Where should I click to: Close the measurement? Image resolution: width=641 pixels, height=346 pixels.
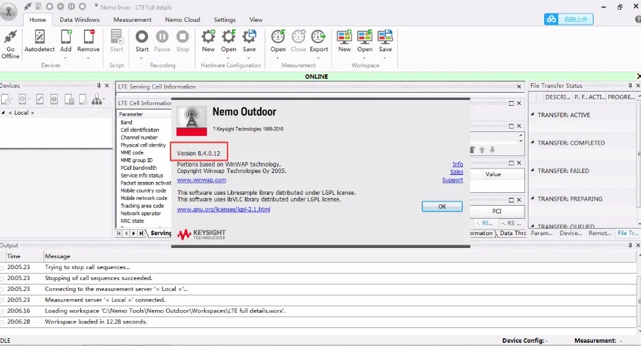pyautogui.click(x=299, y=37)
